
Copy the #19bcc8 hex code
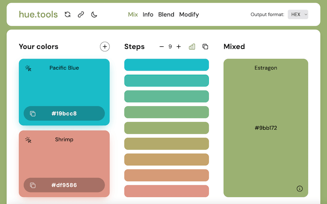tap(33, 114)
